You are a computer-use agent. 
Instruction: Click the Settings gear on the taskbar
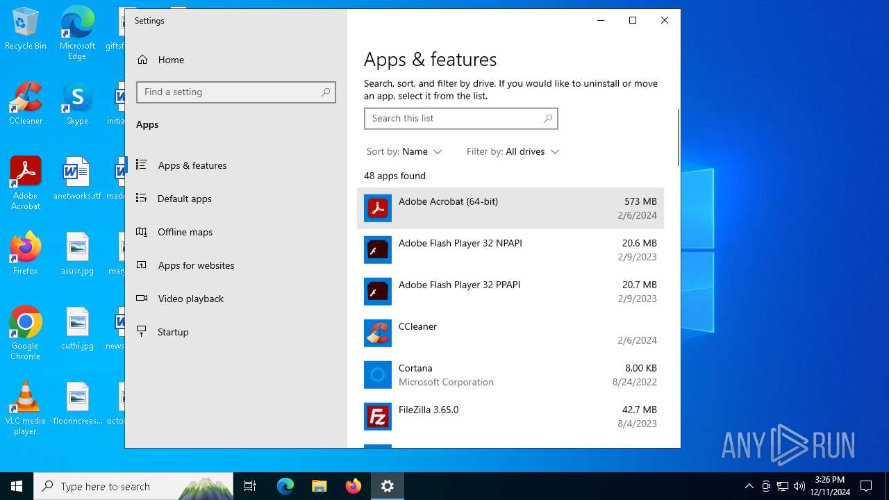click(x=388, y=486)
